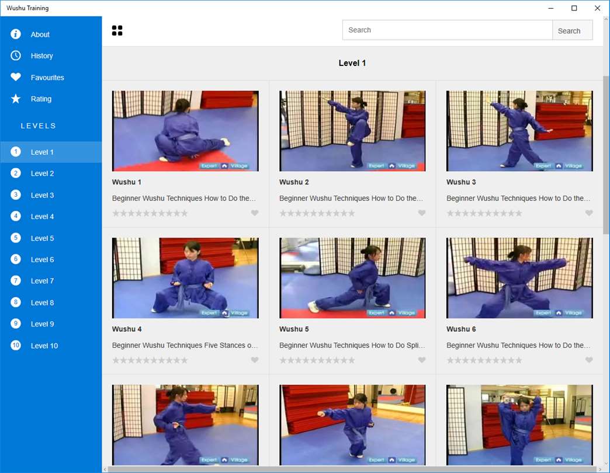Image resolution: width=610 pixels, height=473 pixels.
Task: Open the About text link
Action: [x=40, y=34]
